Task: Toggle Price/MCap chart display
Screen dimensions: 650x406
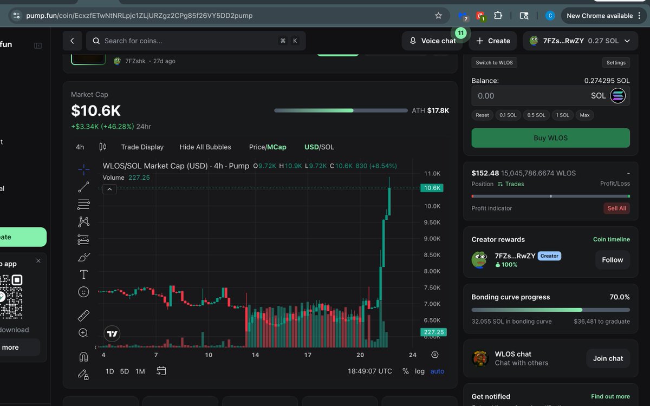Action: click(x=268, y=147)
